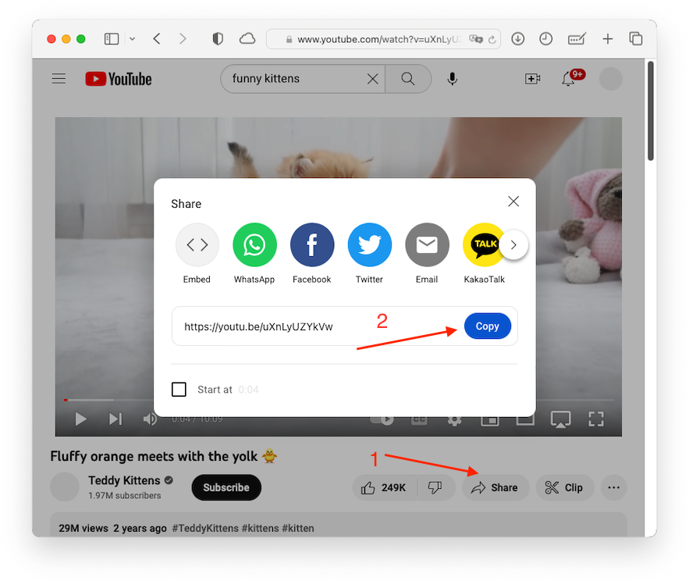Mute the video with speaker icon
Image resolution: width=689 pixels, height=581 pixels.
coord(150,419)
